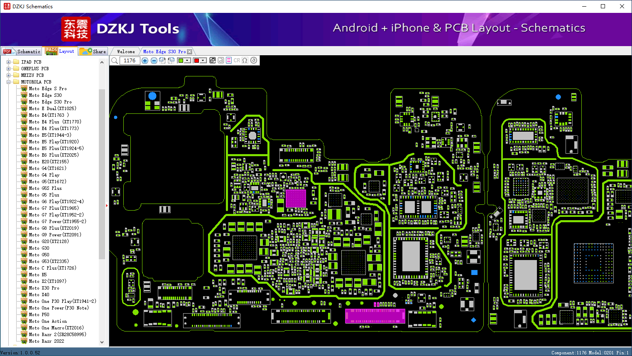Click the tree panel scroll down arrow
The image size is (632, 356).
tap(102, 342)
